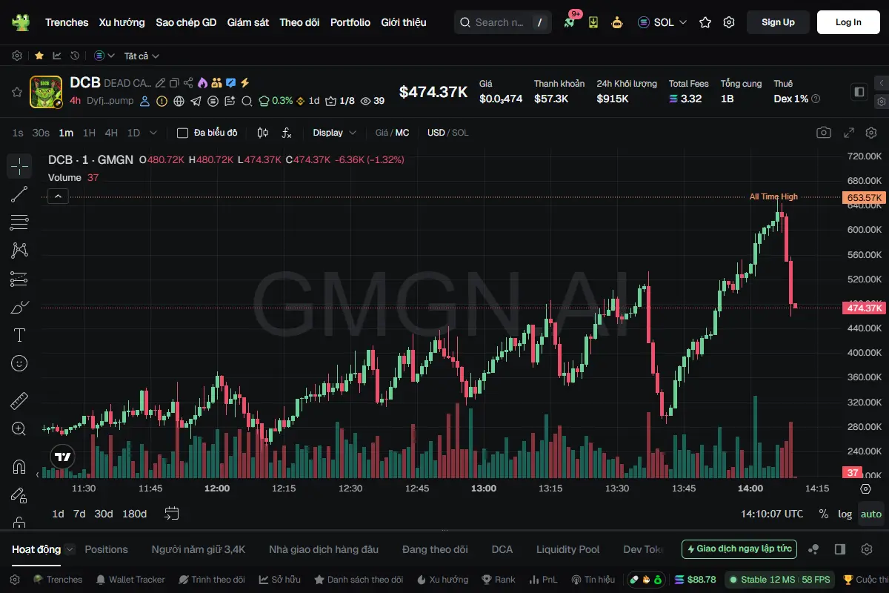Select the crosshair cursor tool
The width and height of the screenshot is (889, 593).
pyautogui.click(x=19, y=166)
